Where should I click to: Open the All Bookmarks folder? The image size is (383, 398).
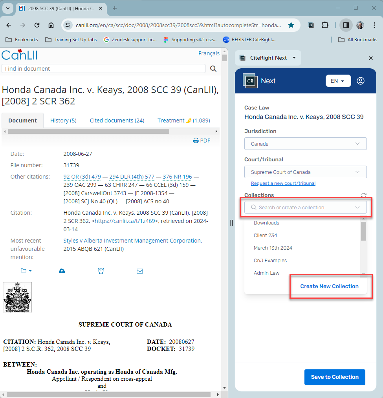(357, 40)
